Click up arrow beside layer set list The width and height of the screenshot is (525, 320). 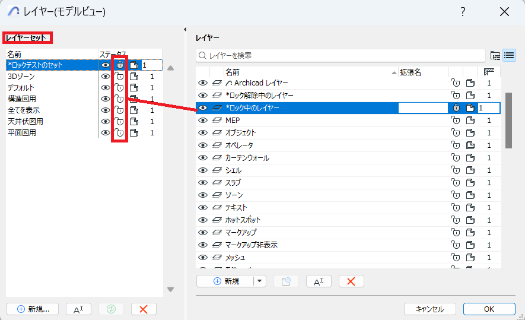(170, 68)
